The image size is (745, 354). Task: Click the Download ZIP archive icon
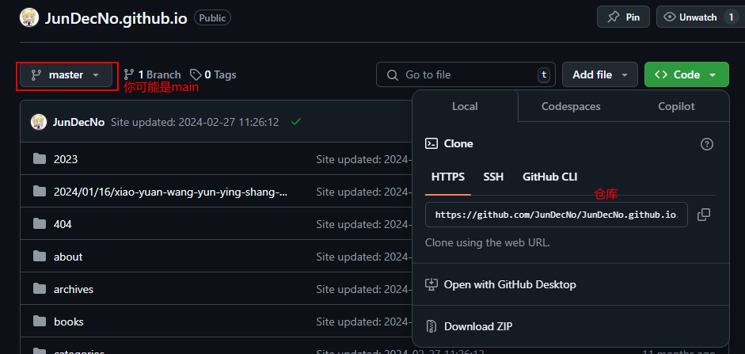431,326
